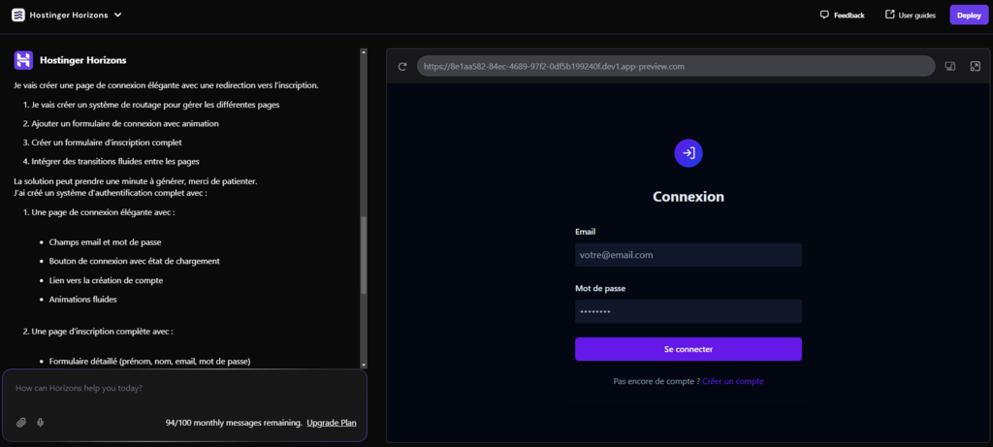
Task: Click the 'Pas encore de compte ?' text
Action: (x=657, y=381)
